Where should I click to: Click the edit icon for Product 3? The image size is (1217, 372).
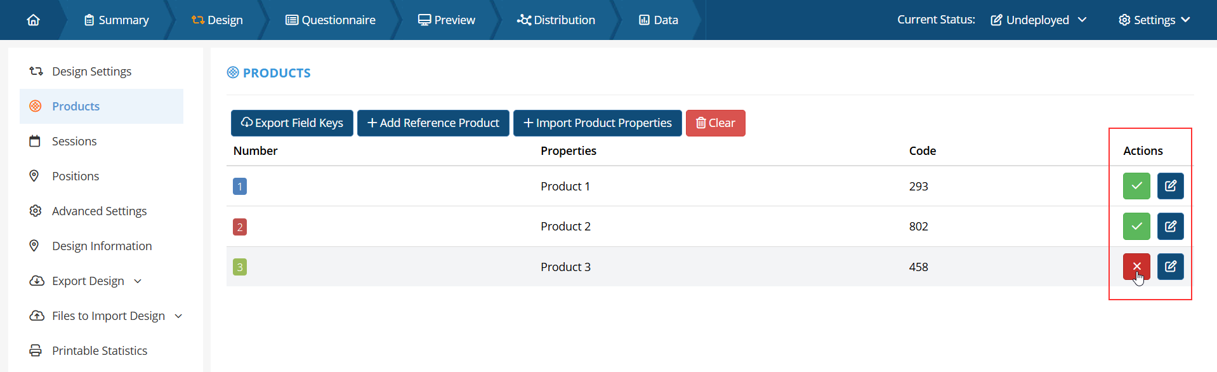tap(1170, 267)
